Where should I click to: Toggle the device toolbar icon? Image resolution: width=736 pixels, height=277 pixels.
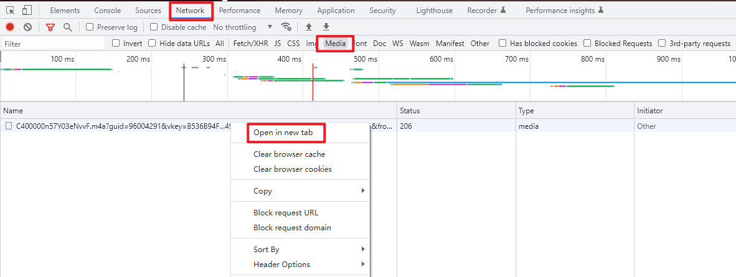click(x=27, y=11)
